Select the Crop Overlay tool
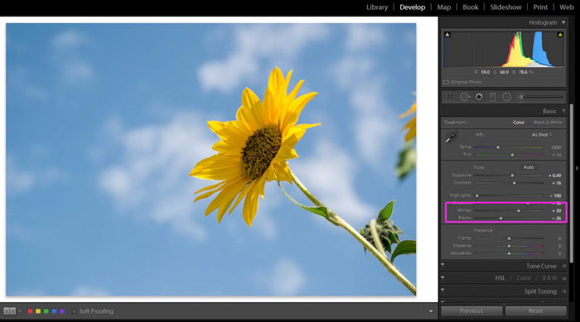 click(449, 97)
